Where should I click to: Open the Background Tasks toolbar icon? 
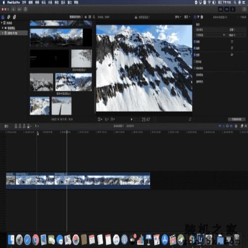(x=25, y=9)
